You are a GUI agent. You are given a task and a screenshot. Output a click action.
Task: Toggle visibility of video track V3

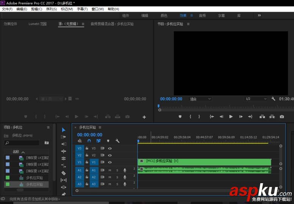pyautogui.click(x=110, y=148)
